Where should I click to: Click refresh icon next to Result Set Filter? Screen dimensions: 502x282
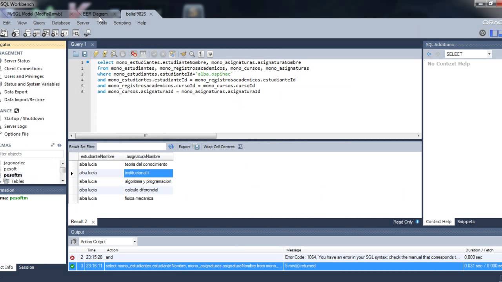[x=171, y=146]
